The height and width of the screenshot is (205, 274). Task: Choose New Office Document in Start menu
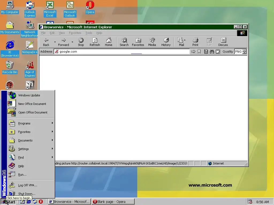pos(31,104)
